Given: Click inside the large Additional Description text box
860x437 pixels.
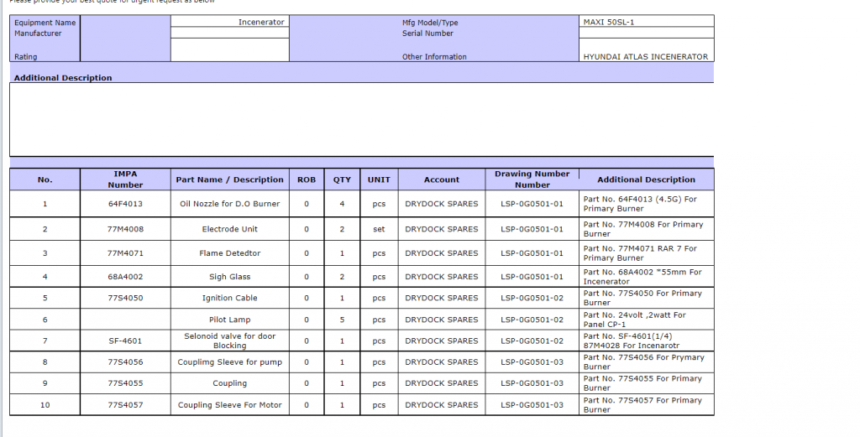Looking at the screenshot, I should tap(361, 119).
